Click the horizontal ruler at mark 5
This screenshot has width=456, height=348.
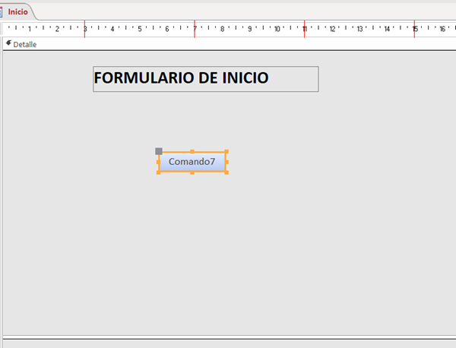coord(140,29)
